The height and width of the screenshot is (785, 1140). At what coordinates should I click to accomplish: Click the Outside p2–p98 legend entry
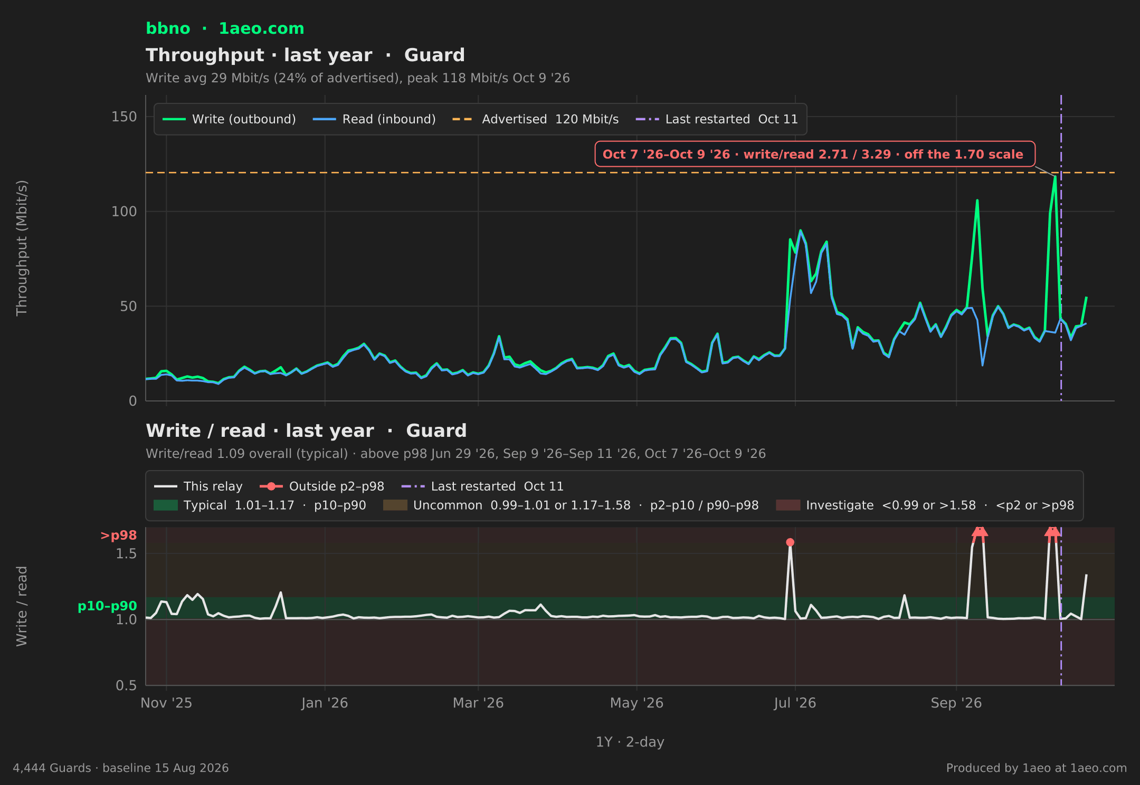(x=322, y=486)
